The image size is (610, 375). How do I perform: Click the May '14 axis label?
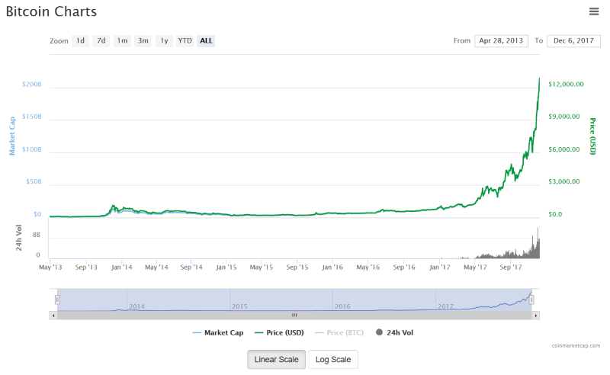[x=157, y=268]
